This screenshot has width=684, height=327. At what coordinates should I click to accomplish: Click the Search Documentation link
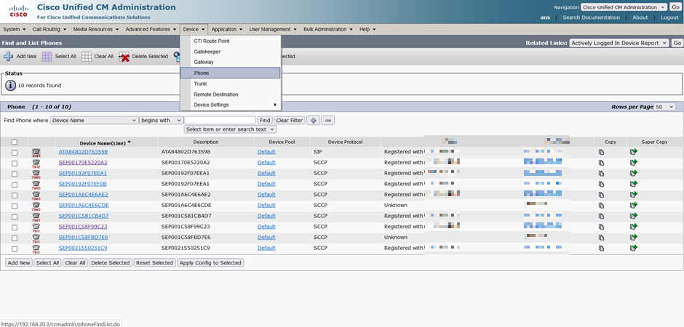pyautogui.click(x=591, y=17)
